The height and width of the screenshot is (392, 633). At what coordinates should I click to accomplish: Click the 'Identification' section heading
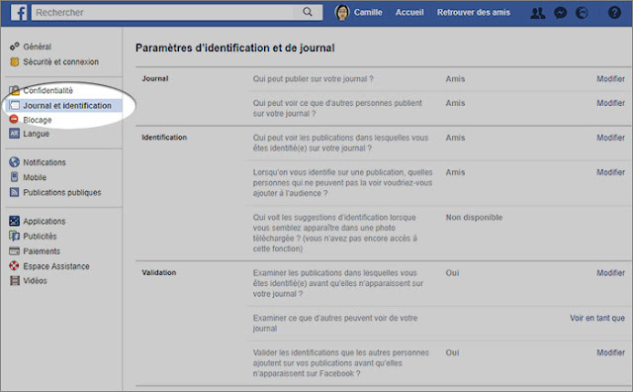click(164, 138)
